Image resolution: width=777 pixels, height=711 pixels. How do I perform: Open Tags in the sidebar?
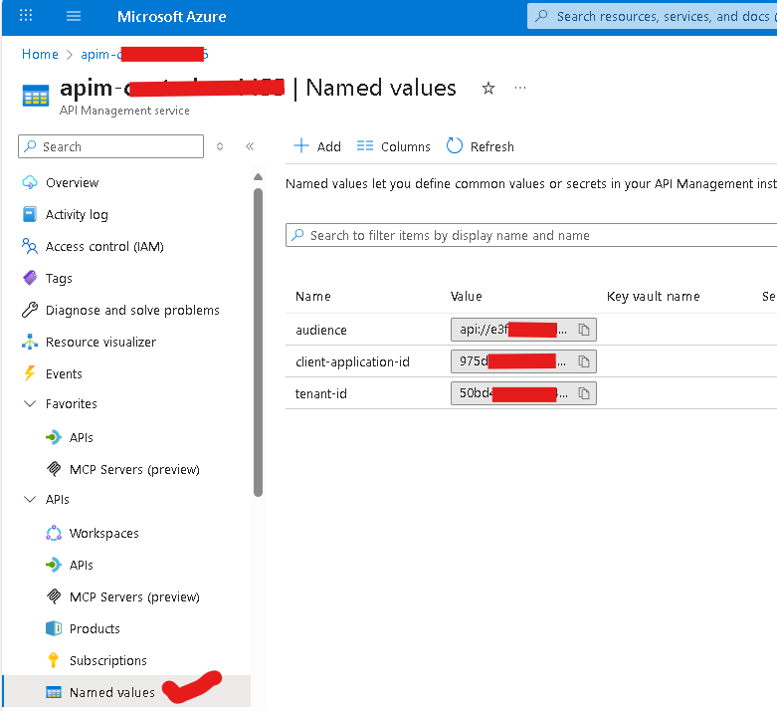coord(59,279)
